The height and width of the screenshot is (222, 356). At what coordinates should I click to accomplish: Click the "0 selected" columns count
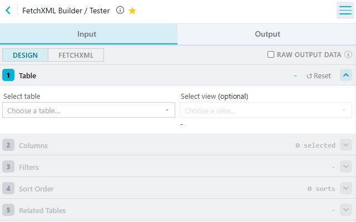pos(315,145)
